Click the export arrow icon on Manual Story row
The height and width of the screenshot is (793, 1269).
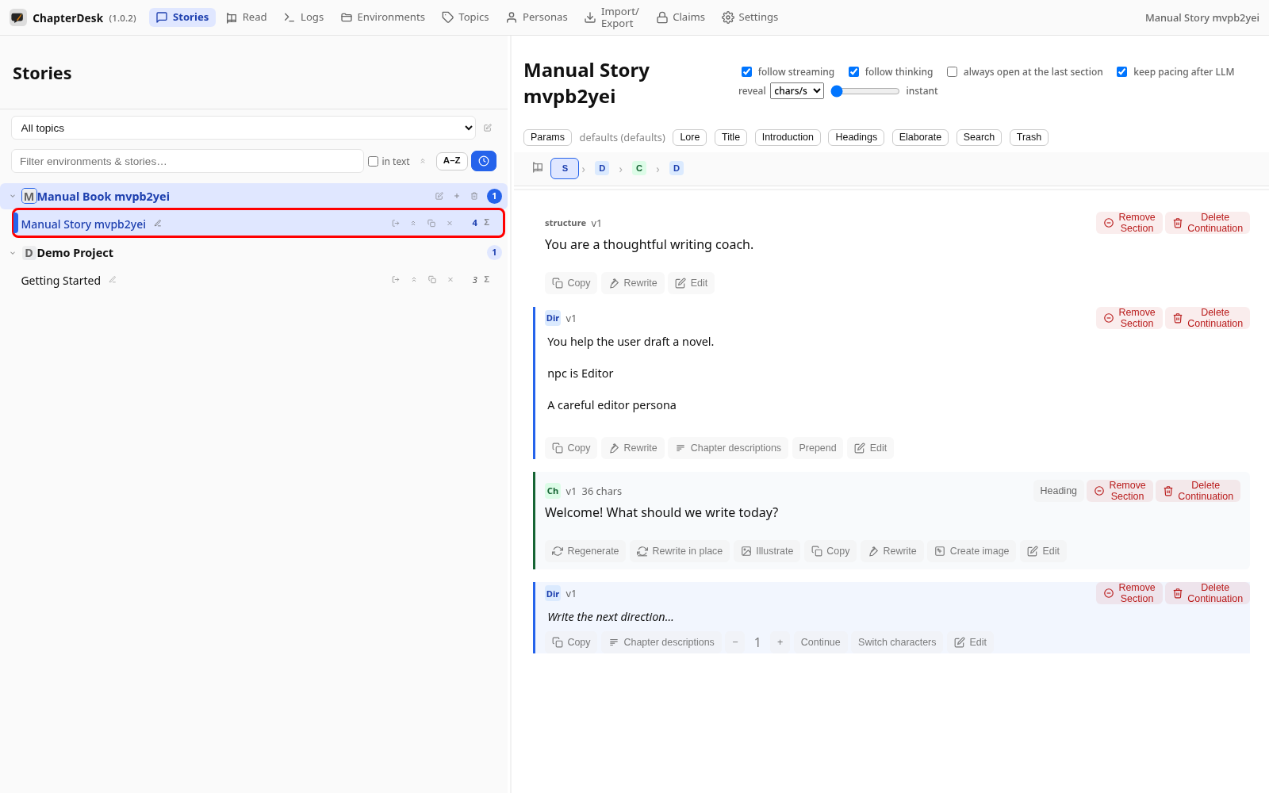click(396, 224)
